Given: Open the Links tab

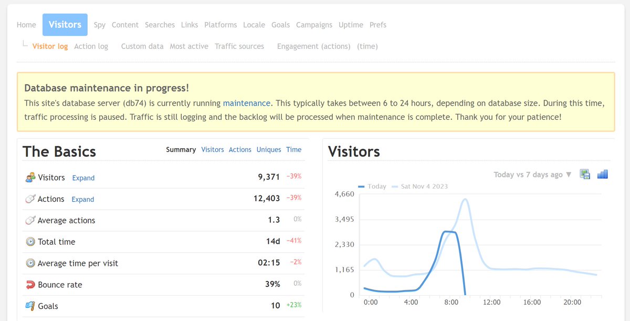Looking at the screenshot, I should 190,25.
